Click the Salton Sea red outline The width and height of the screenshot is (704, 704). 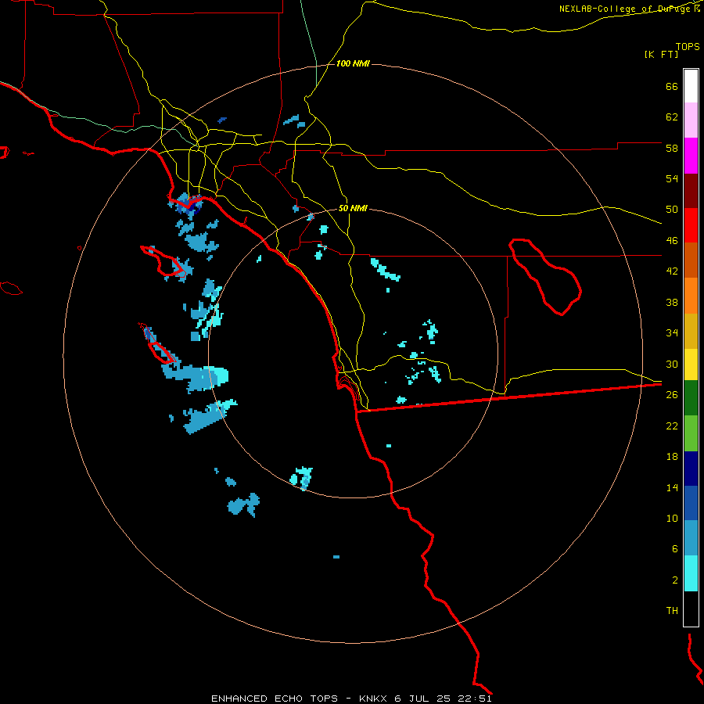coord(545,277)
